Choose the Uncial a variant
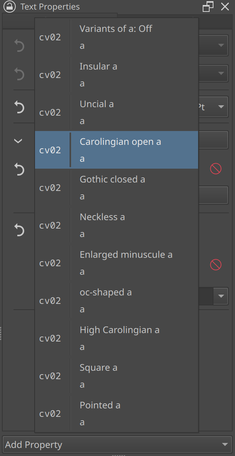235x456 pixels. tap(116, 112)
